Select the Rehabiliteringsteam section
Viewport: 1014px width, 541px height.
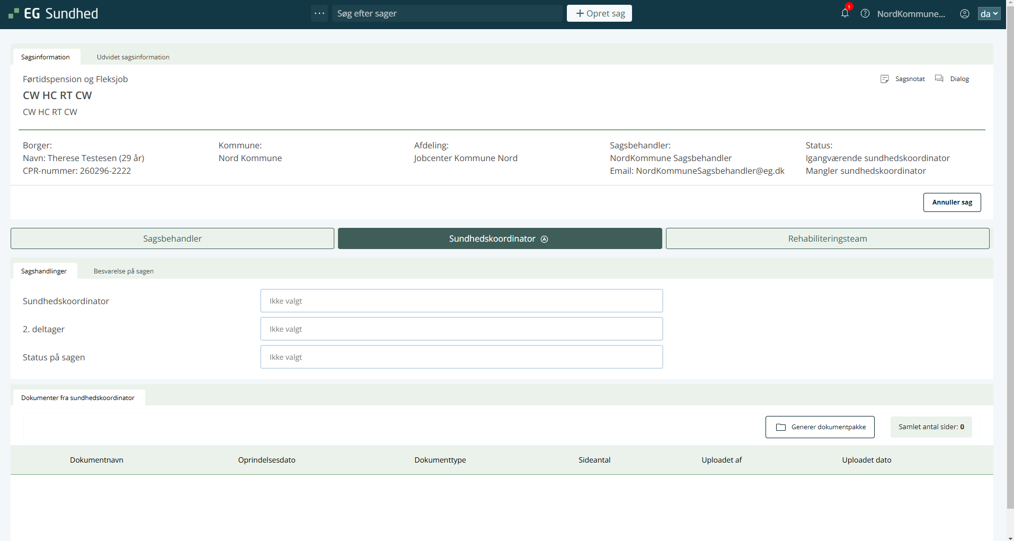(x=827, y=238)
